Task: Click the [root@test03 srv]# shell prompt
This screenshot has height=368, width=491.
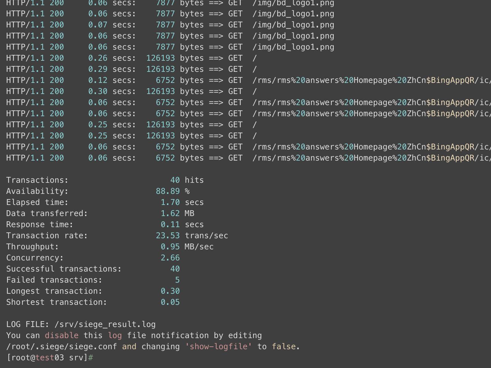Action: [x=50, y=358]
